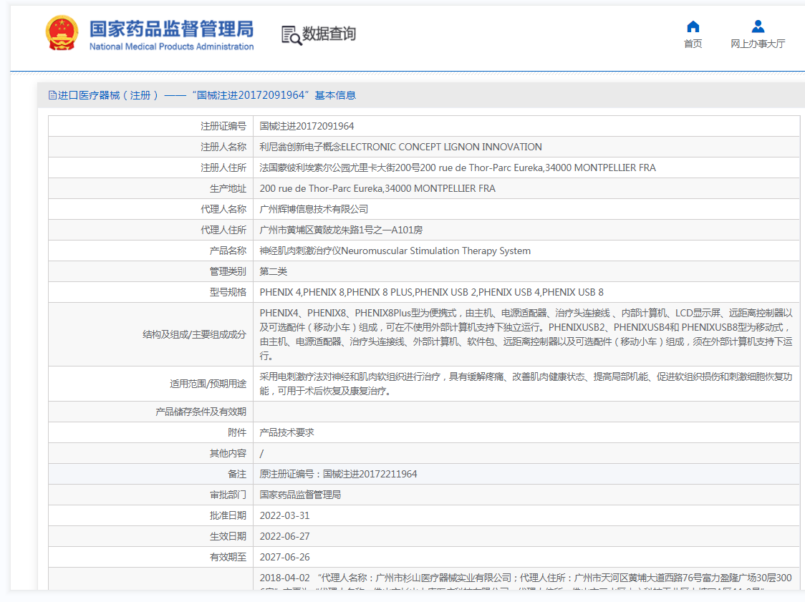The width and height of the screenshot is (805, 602).
Task: Click the original registration number 国械注进20172211964
Action: tap(370, 474)
